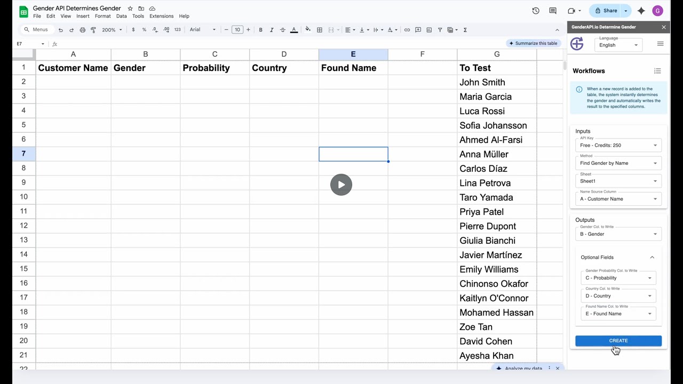This screenshot has height=384, width=683.
Task: Click the Share button
Action: (606, 11)
